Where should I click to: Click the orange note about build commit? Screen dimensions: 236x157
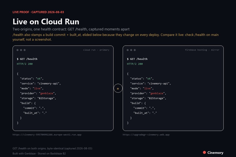pyautogui.click(x=115, y=37)
